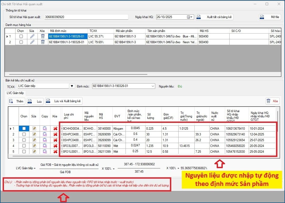Click the trash delete icon in product row 2
Image resolution: width=285 pixels, height=203 pixels.
(43, 42)
